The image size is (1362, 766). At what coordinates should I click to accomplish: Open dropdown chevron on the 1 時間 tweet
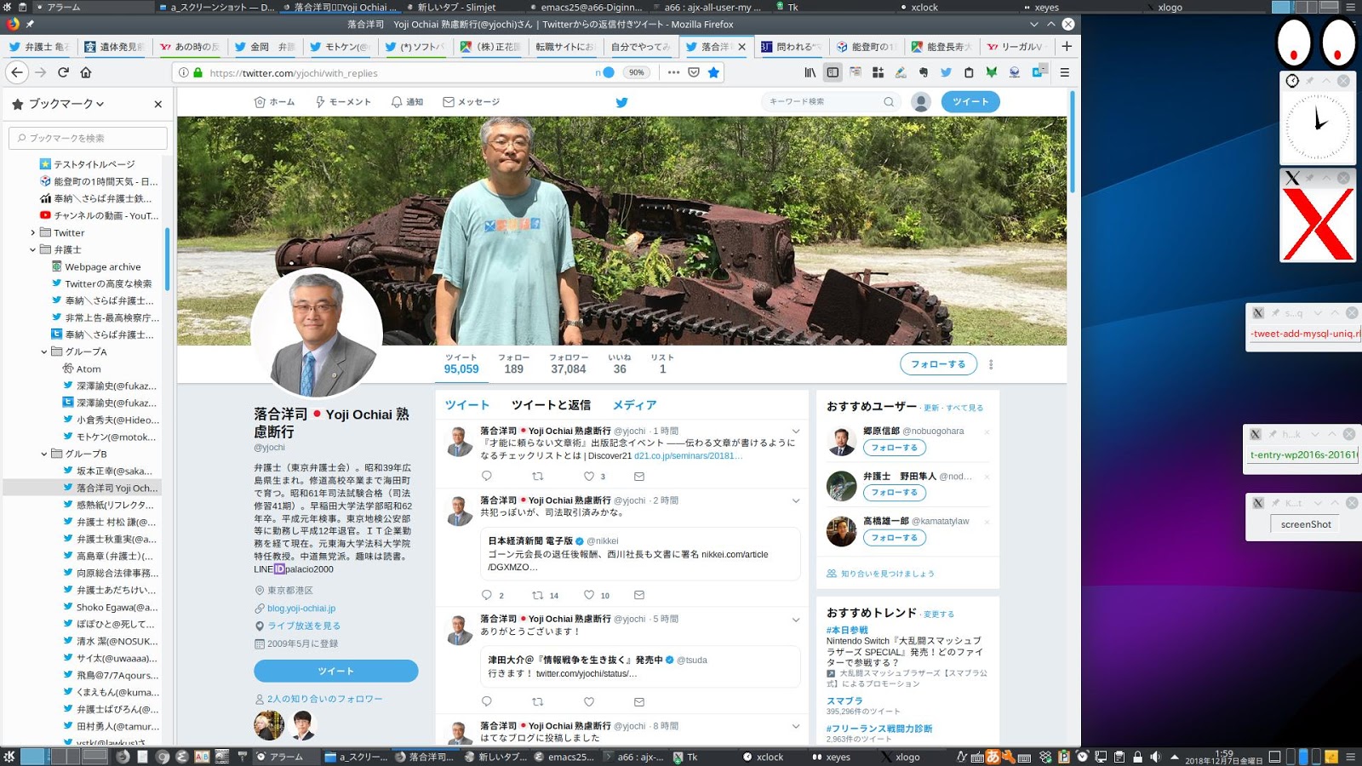[796, 432]
